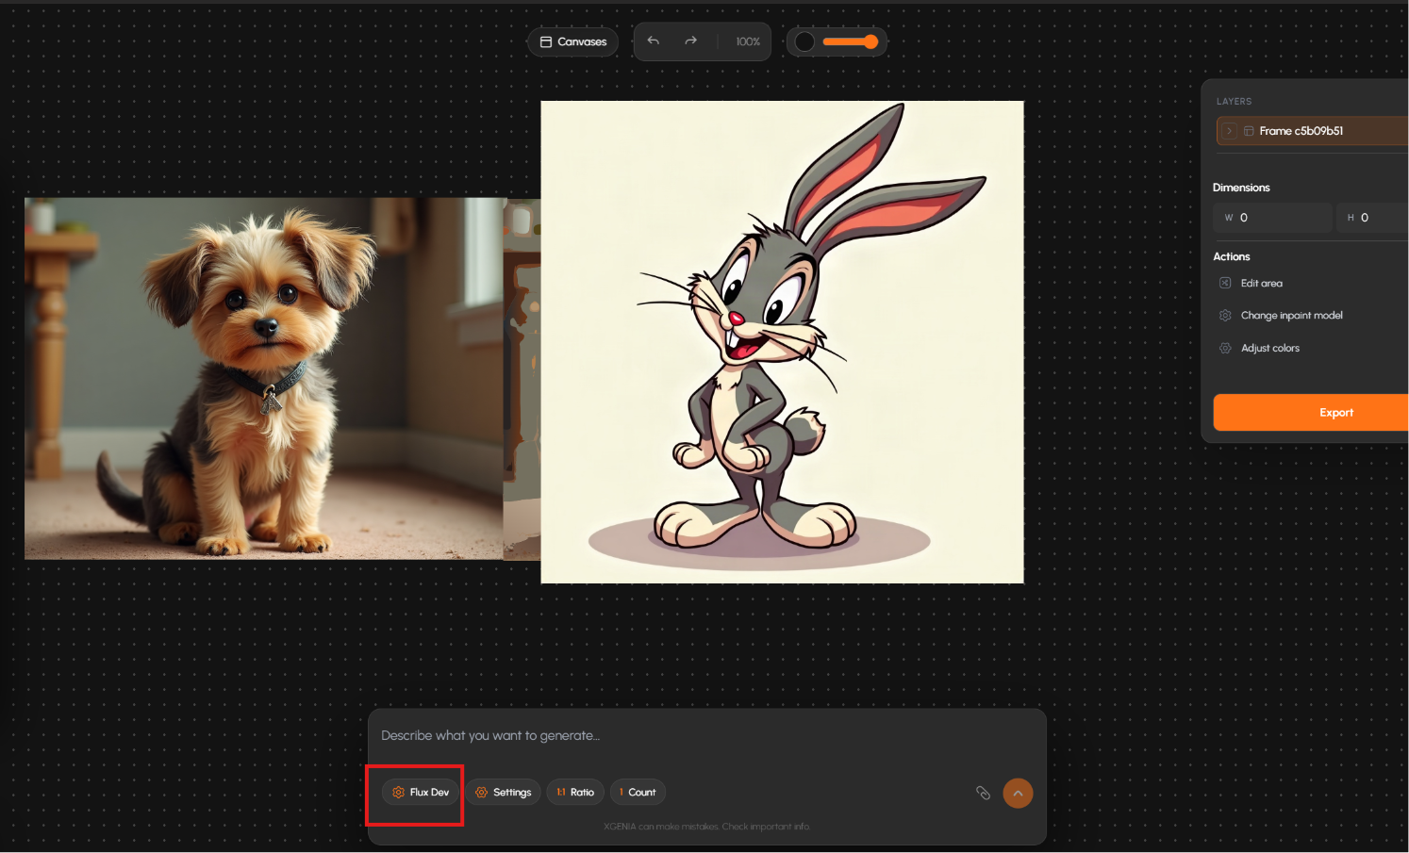This screenshot has width=1409, height=853.
Task: Click the orange slider in the top toolbar
Action: click(851, 41)
